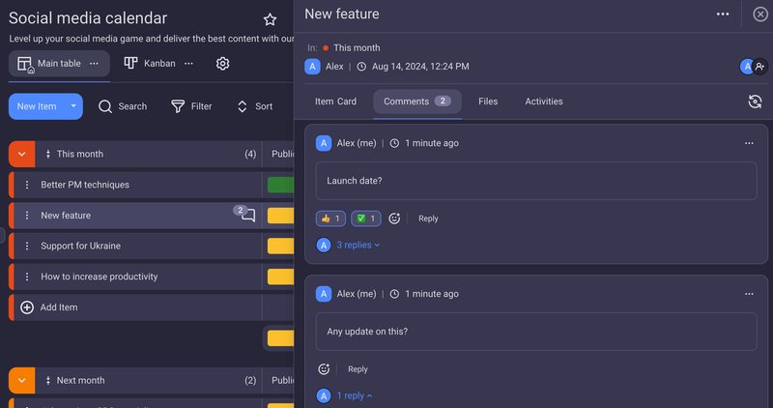Open the Files tab
773x408 pixels.
coord(488,102)
